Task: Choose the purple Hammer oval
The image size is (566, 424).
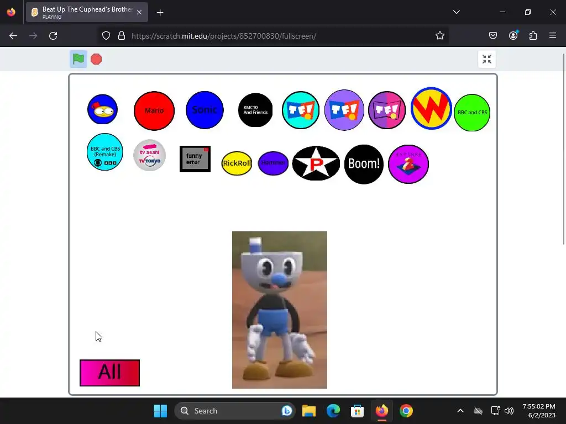Action: [273, 163]
